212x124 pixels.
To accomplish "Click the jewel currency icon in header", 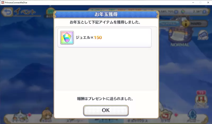I will pyautogui.click(x=183, y=12).
